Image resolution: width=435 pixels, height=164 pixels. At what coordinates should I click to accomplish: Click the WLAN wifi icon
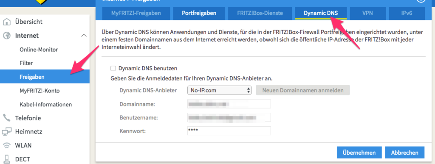tap(7, 145)
